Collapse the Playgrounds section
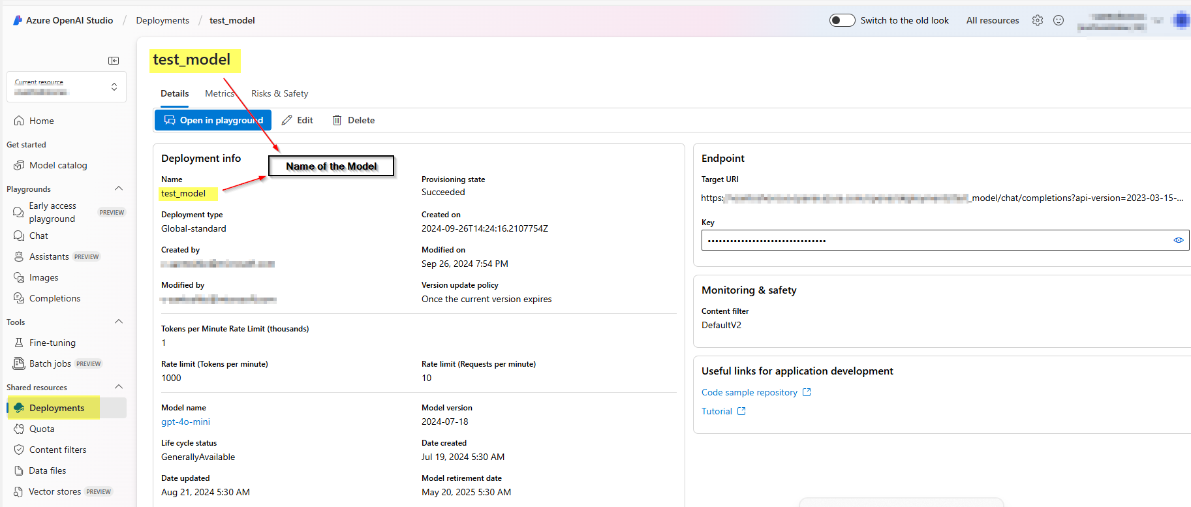 [x=119, y=189]
